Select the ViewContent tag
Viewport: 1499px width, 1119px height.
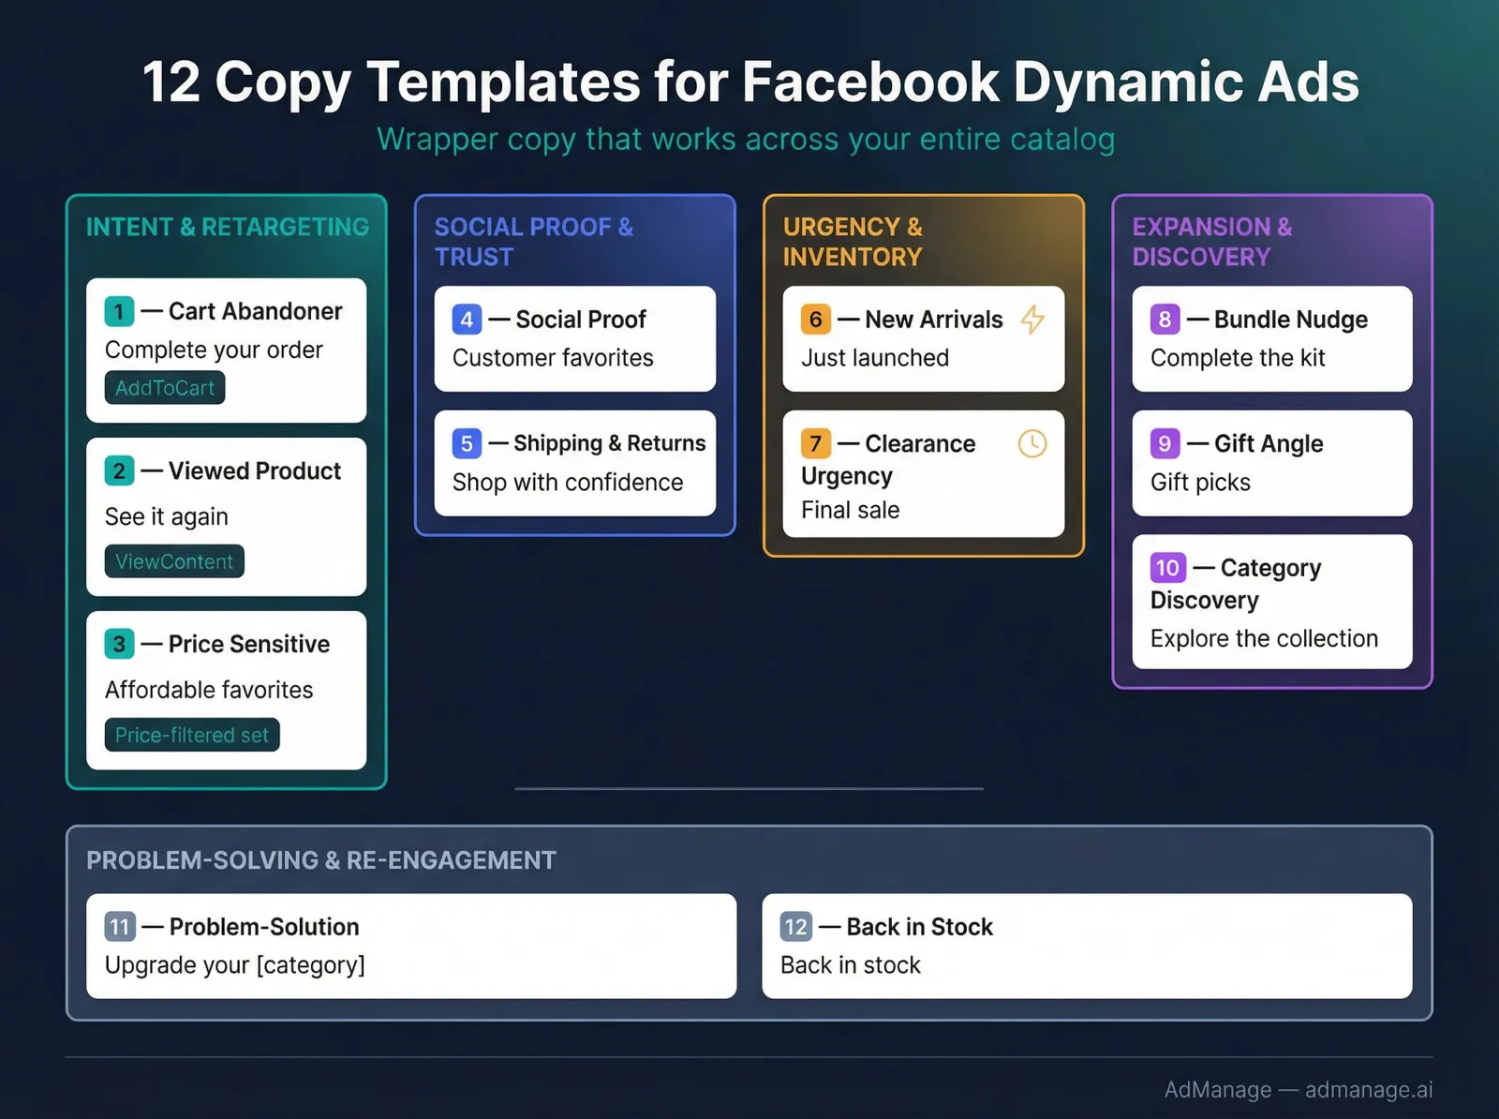coord(174,561)
